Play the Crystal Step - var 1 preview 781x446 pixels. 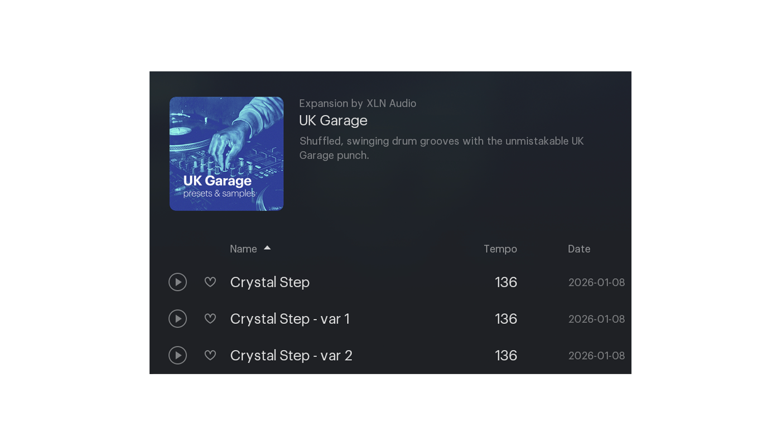[x=177, y=319]
